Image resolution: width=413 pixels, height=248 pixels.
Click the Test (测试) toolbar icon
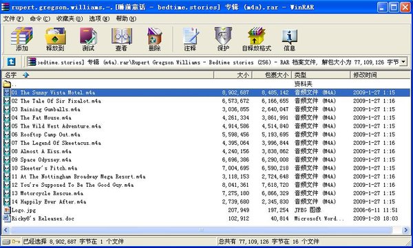pyautogui.click(x=88, y=39)
